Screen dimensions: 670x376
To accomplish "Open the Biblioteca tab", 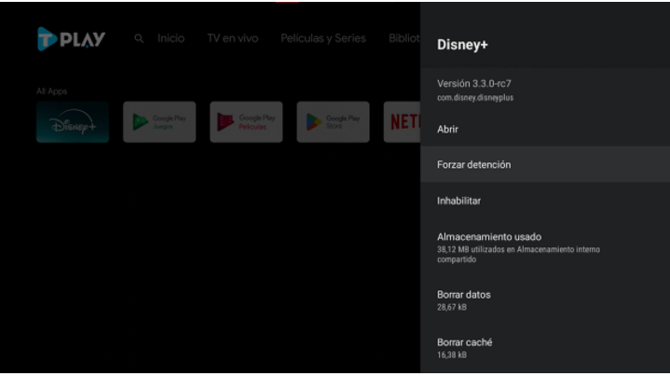I will point(404,38).
